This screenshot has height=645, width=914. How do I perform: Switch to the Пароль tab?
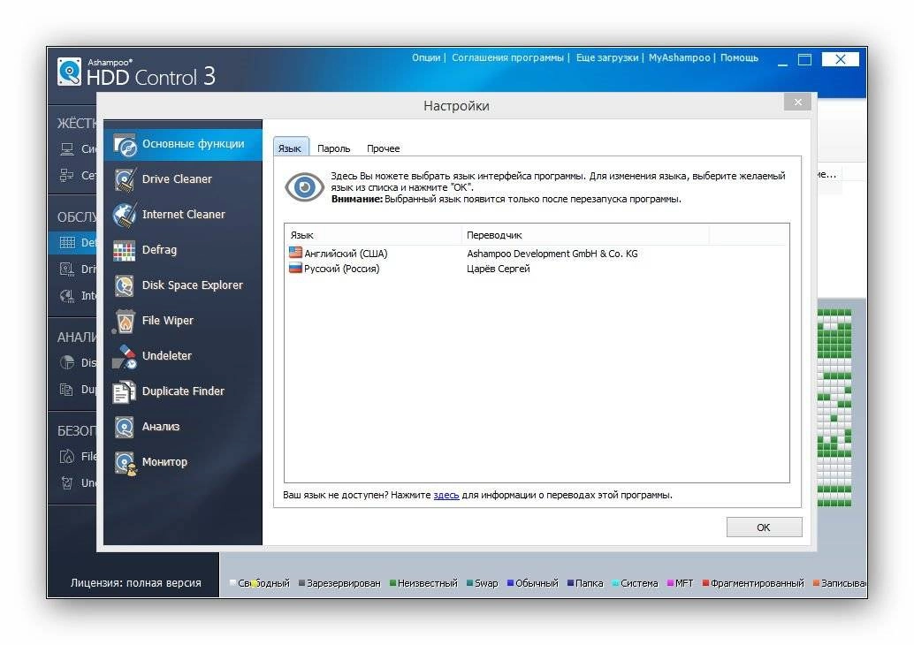click(x=333, y=148)
